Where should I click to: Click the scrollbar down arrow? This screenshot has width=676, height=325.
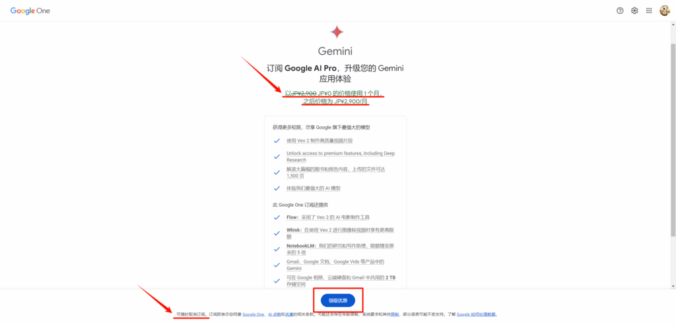point(673,286)
